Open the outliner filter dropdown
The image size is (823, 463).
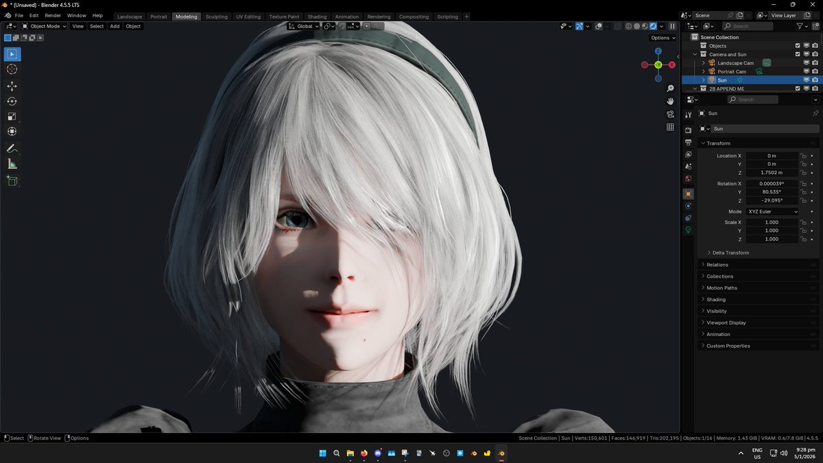click(x=802, y=26)
